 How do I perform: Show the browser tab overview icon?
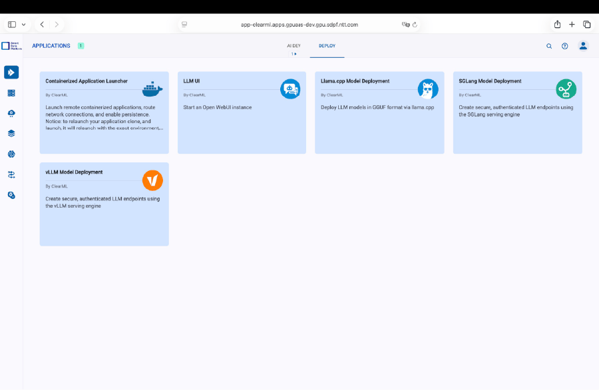pos(587,25)
